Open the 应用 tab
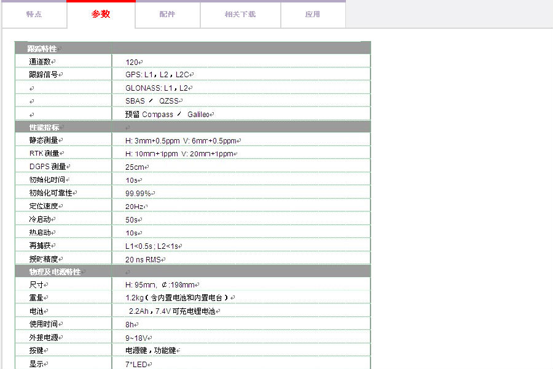The height and width of the screenshot is (369, 553). pyautogui.click(x=313, y=14)
